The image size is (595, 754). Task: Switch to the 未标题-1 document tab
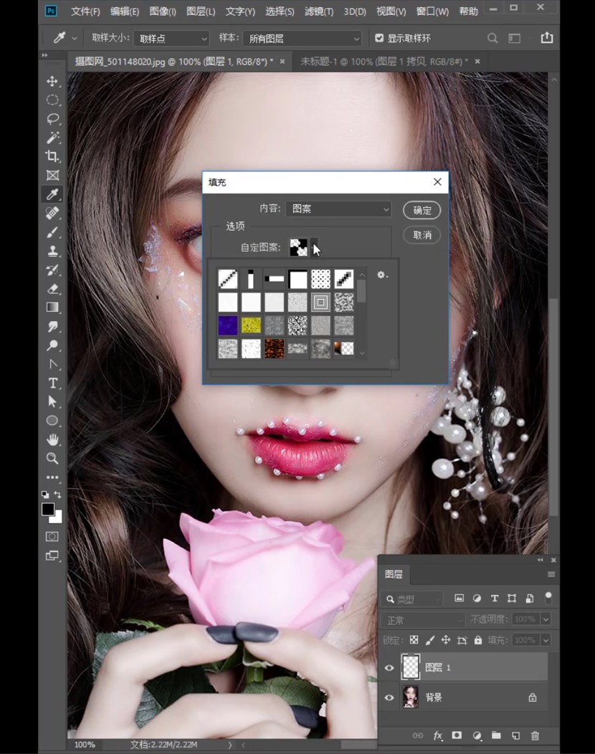[384, 62]
